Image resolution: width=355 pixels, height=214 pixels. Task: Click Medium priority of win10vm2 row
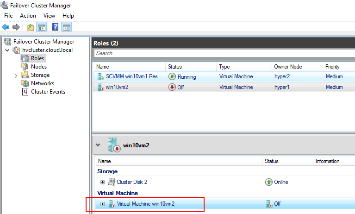click(x=334, y=87)
